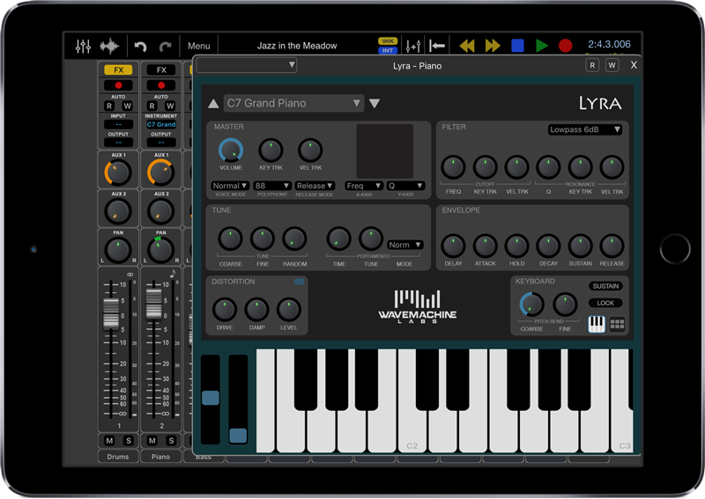The width and height of the screenshot is (705, 499).
Task: Open the Lowpass 6dB filter dropdown
Action: point(585,129)
